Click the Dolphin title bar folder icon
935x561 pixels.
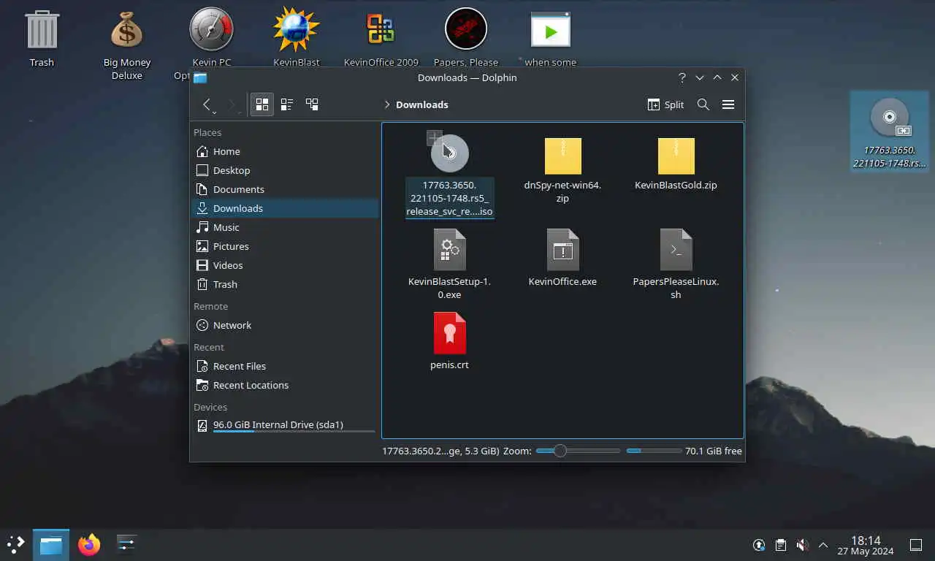pos(200,77)
